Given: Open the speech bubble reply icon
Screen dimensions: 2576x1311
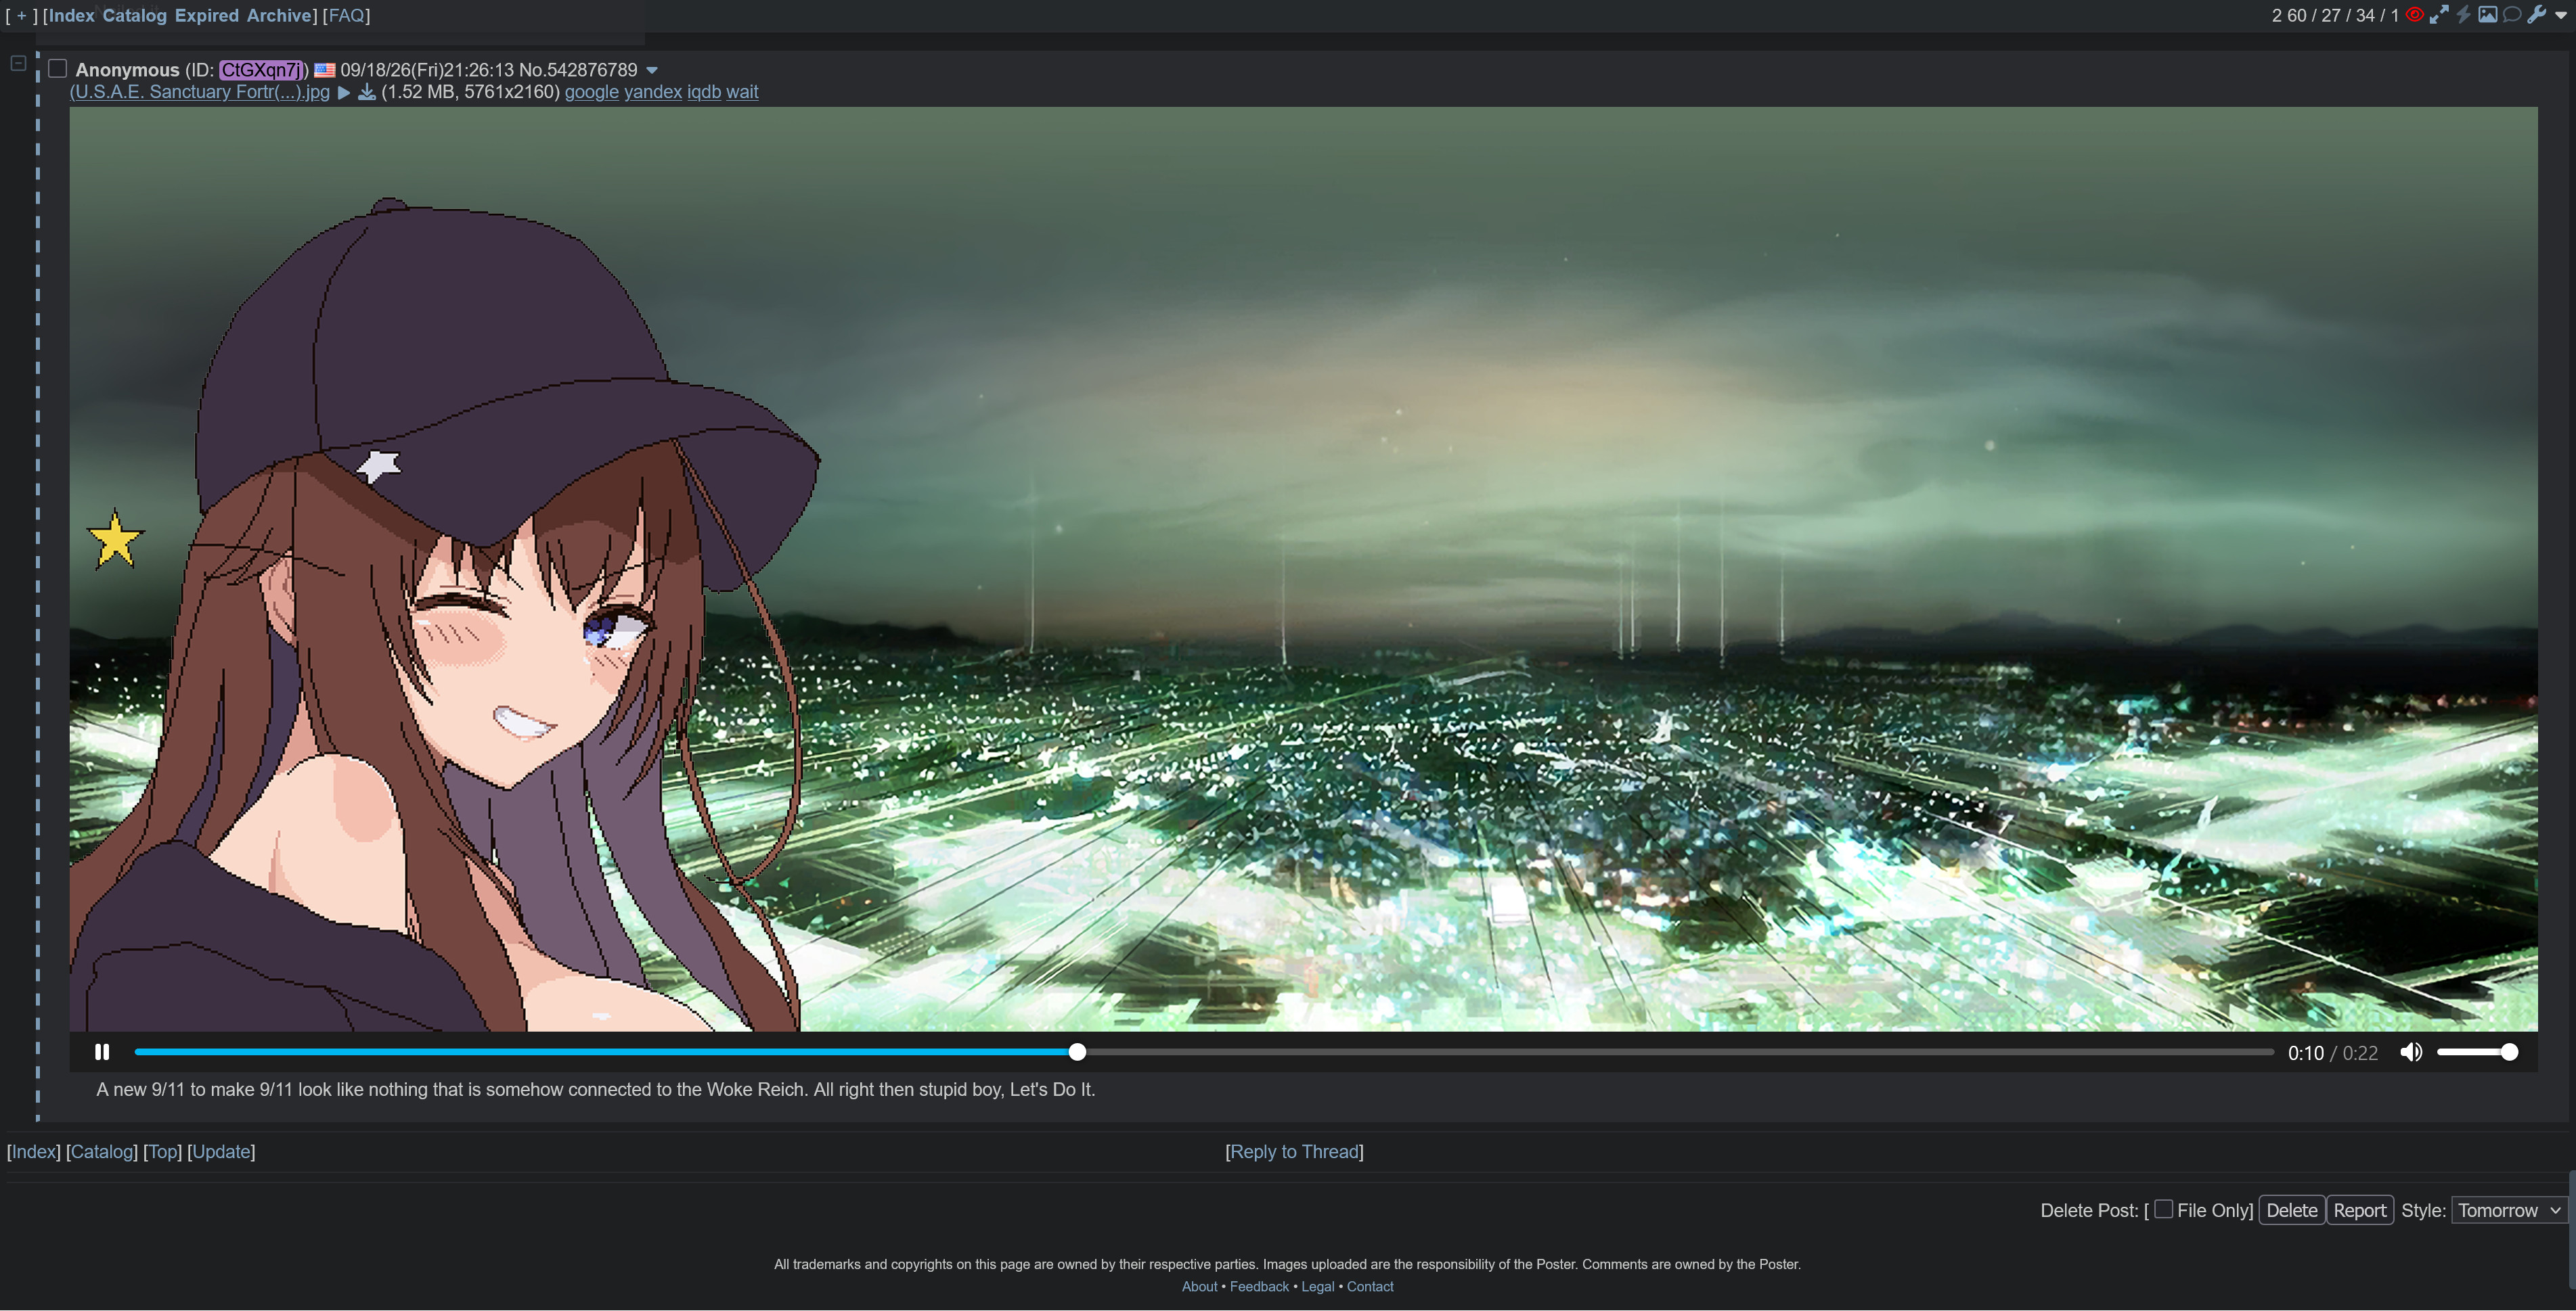Looking at the screenshot, I should (2511, 15).
